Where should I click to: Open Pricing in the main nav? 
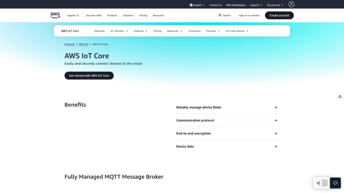[143, 16]
